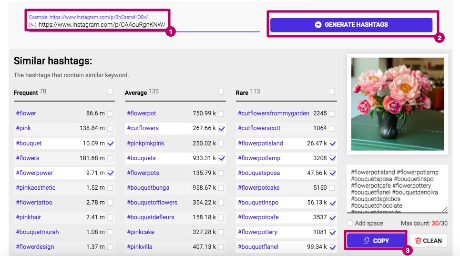Check the #flower hashtag checkbox
The height and width of the screenshot is (256, 460).
tap(111, 113)
